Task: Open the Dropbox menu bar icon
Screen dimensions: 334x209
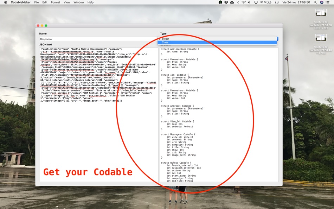Action: pos(226,2)
